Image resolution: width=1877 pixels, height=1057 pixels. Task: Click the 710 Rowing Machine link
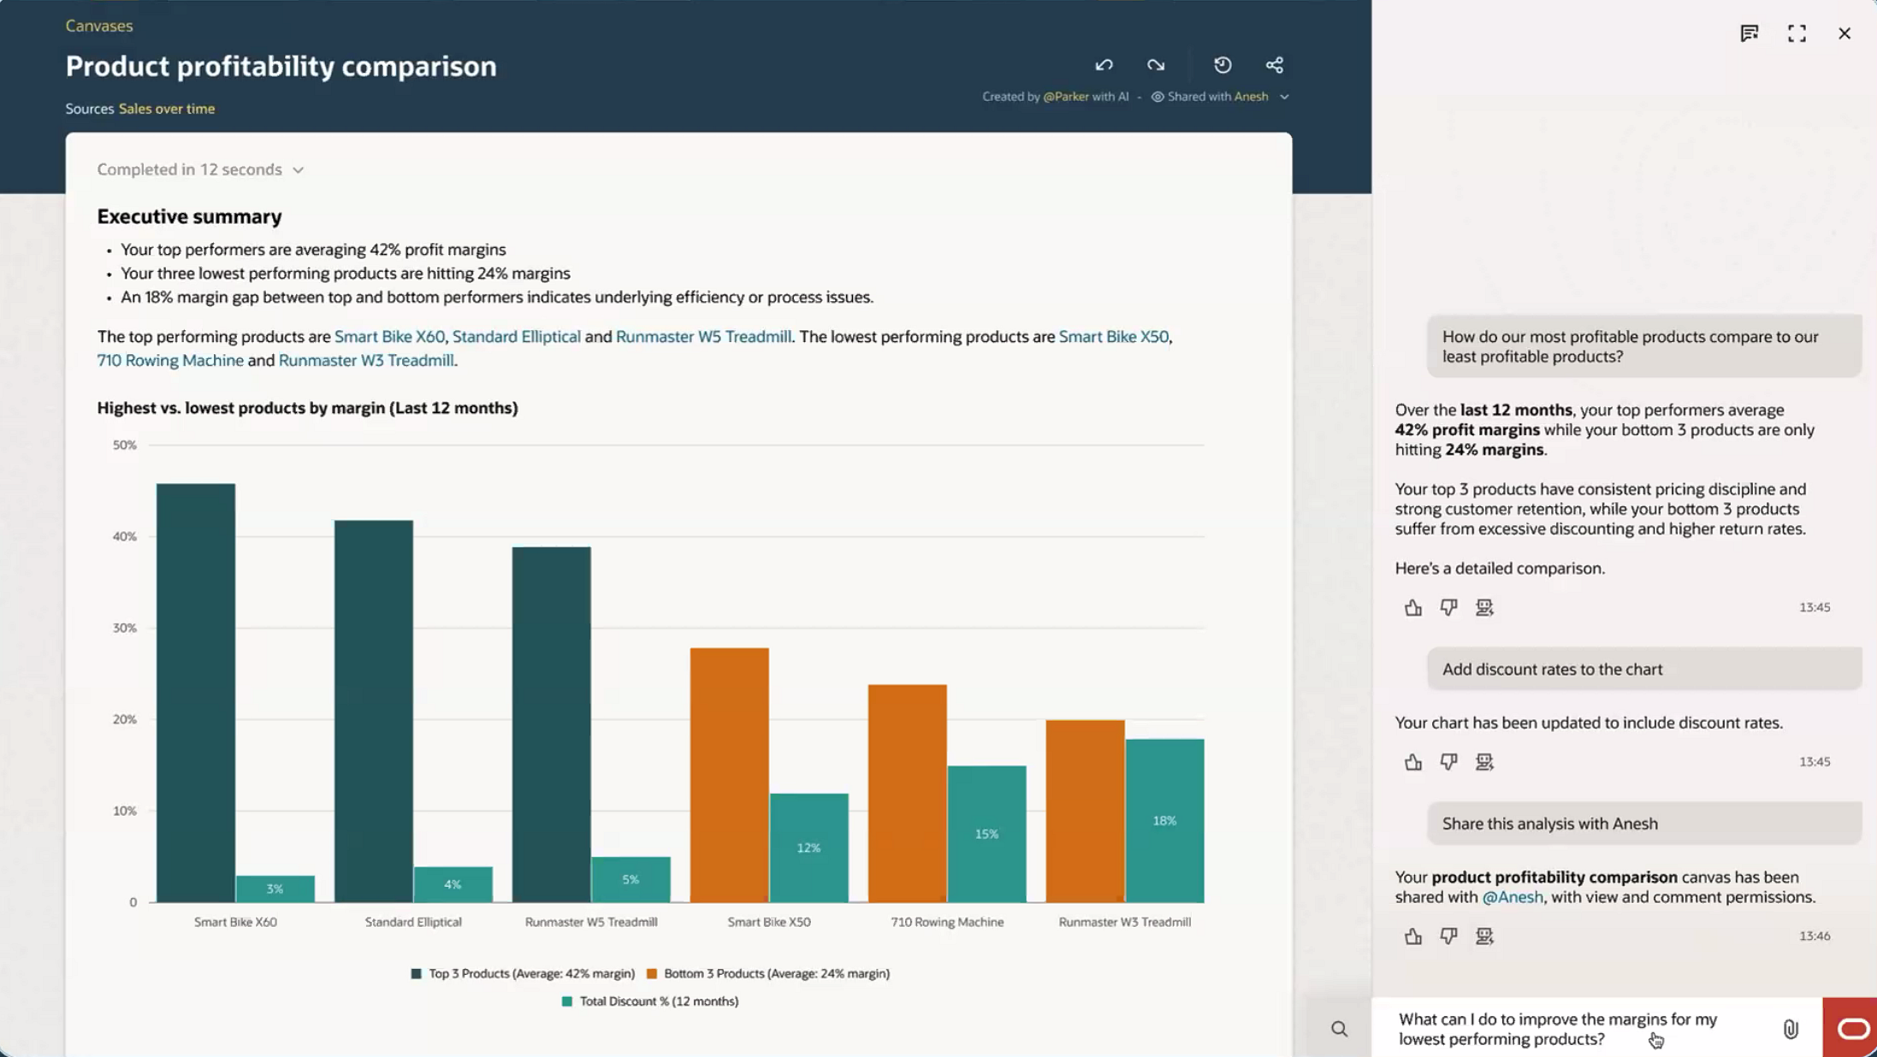[170, 360]
